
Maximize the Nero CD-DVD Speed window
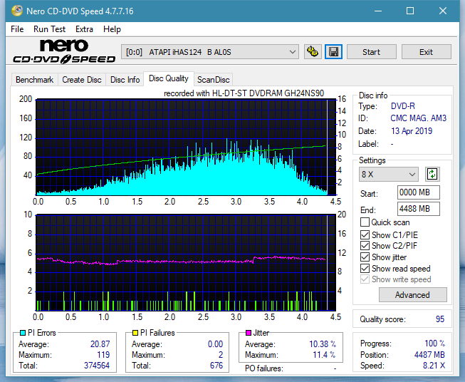[x=410, y=11]
